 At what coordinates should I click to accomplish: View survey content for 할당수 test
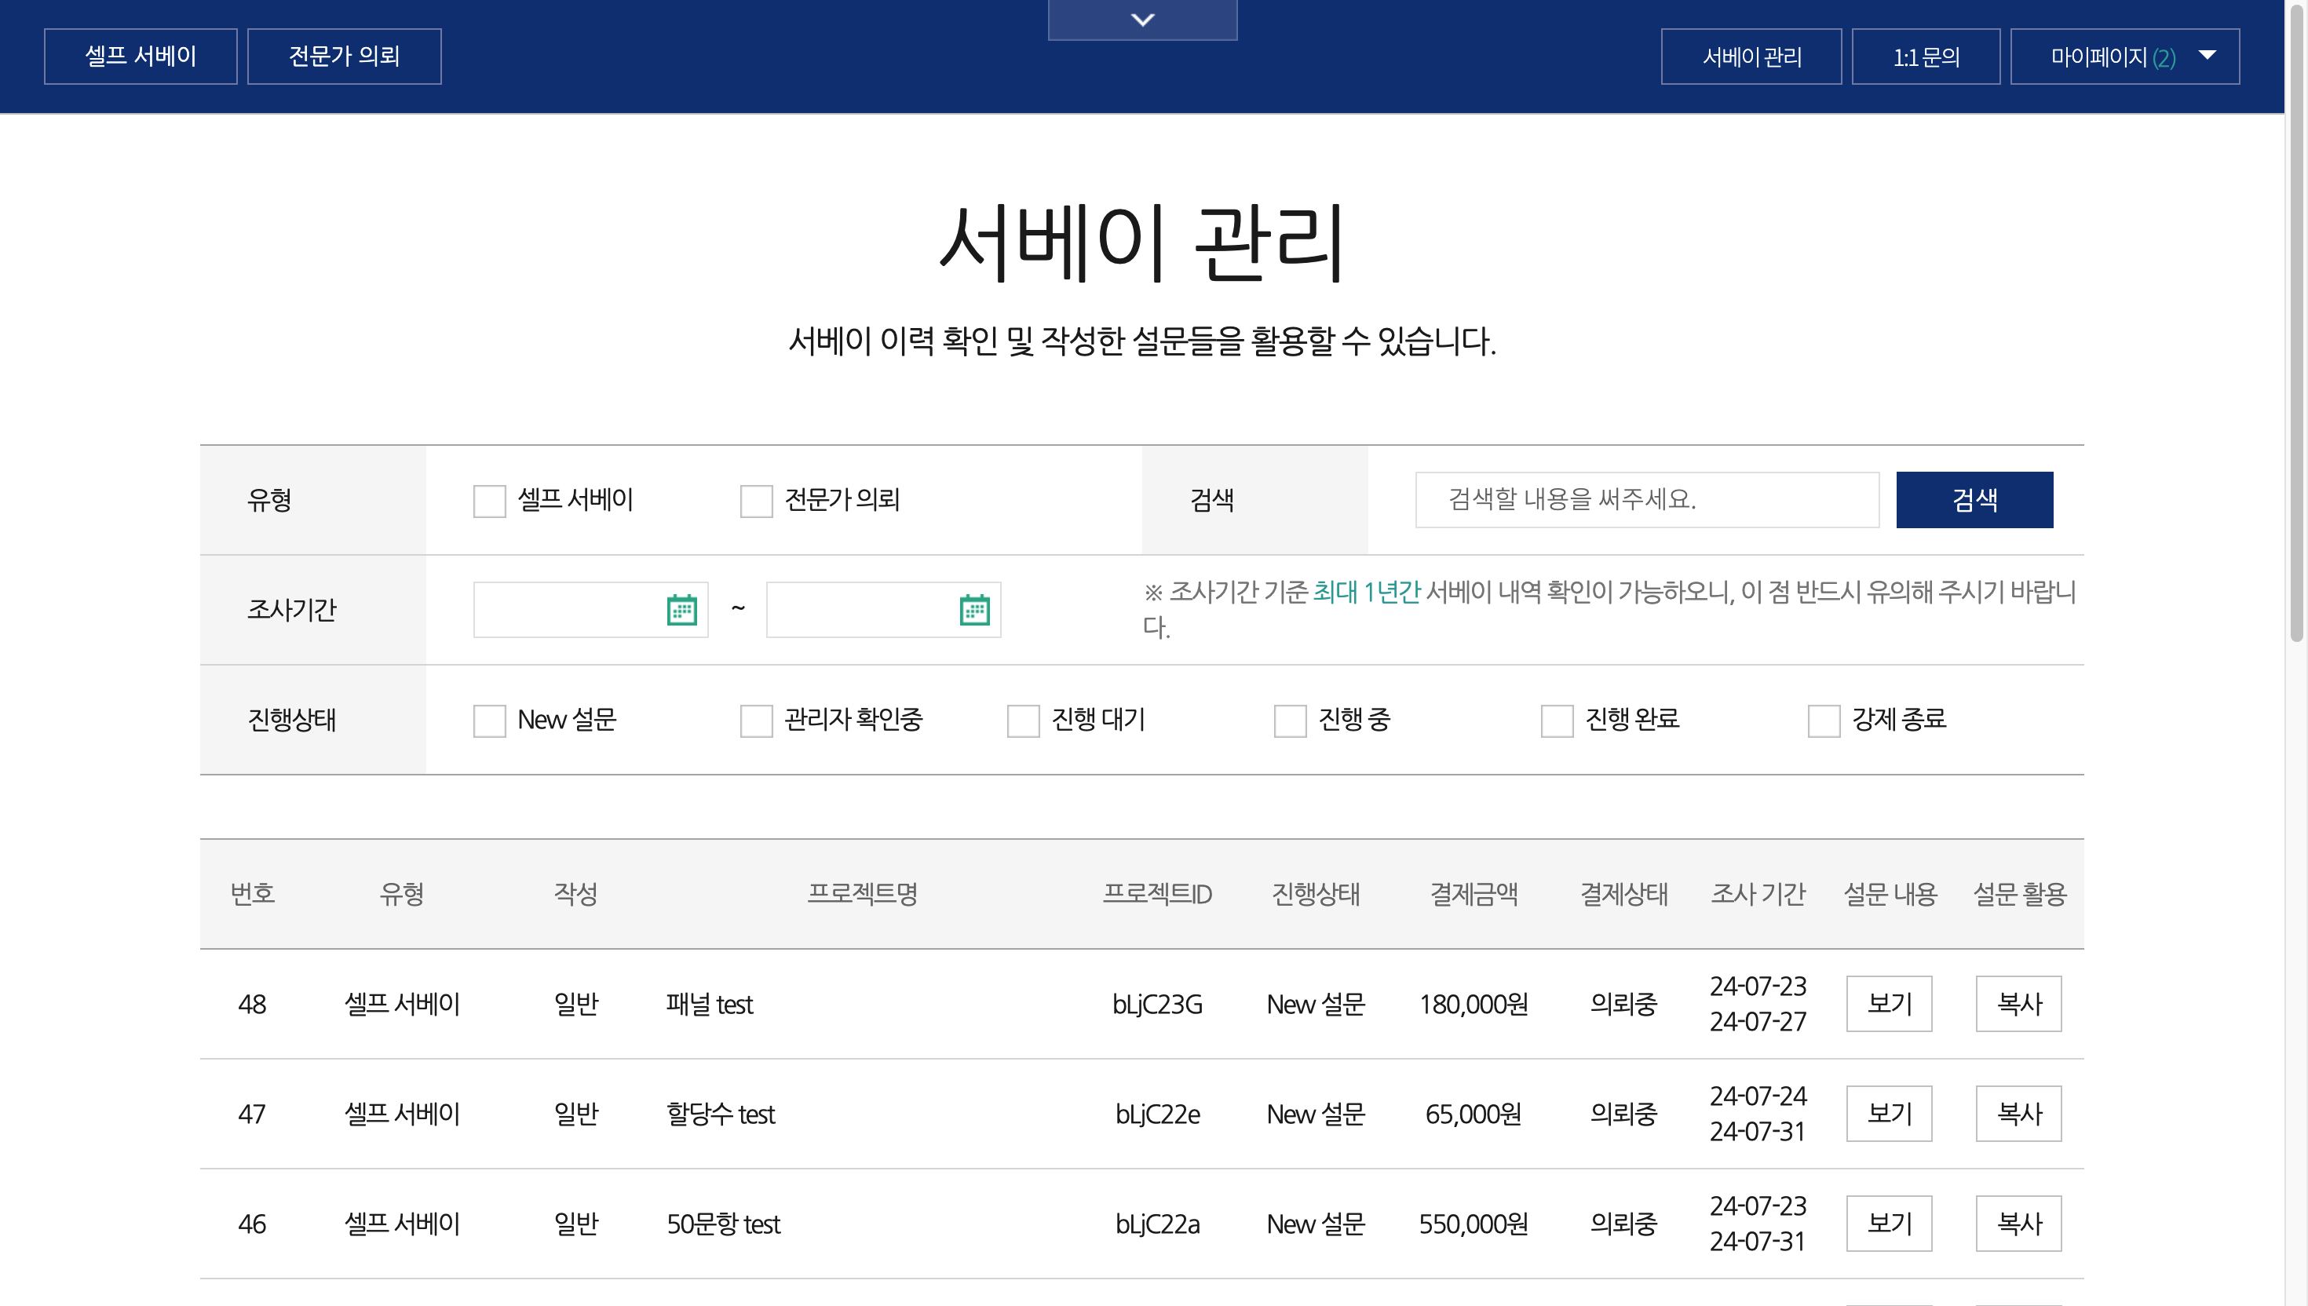tap(1889, 1114)
